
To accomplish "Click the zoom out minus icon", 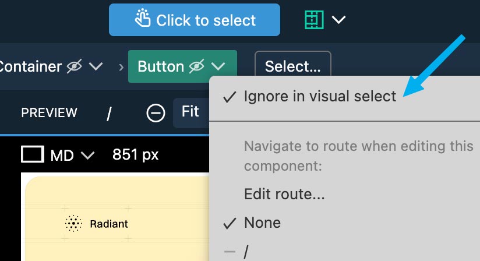I will 156,113.
